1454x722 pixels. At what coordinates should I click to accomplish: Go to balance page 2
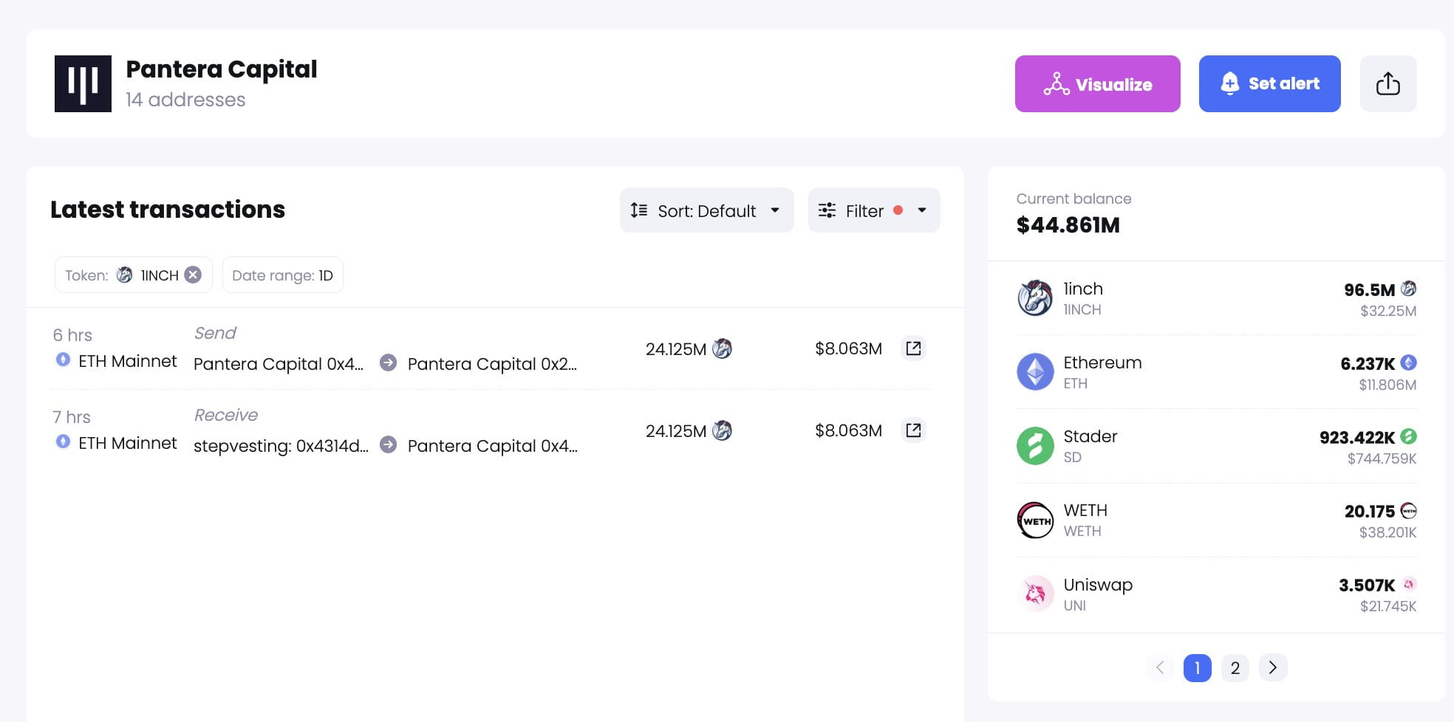(x=1235, y=667)
